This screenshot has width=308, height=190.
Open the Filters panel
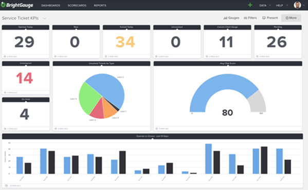pos(250,18)
